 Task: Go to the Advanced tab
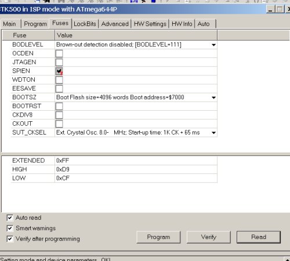point(115,24)
